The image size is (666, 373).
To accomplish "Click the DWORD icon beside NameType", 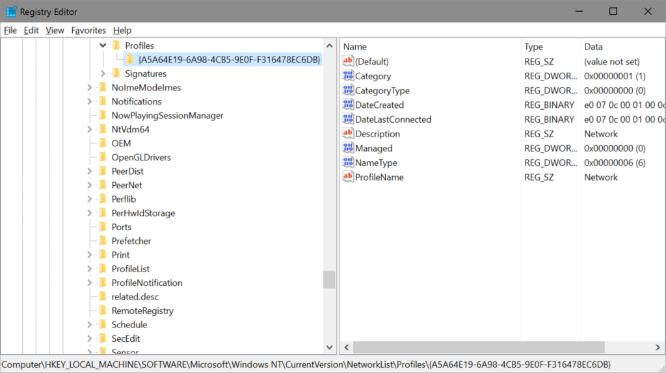I will tap(348, 163).
